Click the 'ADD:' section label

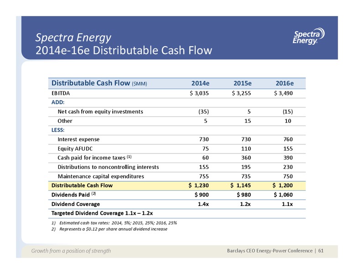tap(58, 102)
